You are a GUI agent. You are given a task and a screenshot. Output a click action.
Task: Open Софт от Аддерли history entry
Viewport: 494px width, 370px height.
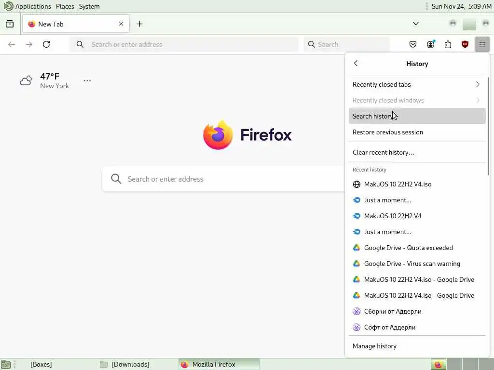pos(417,327)
